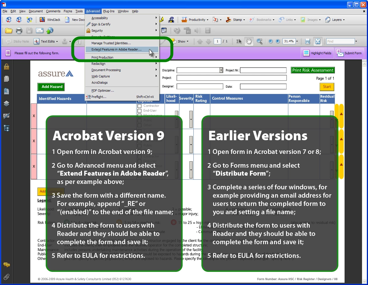
Task: Open the Bookmarks panel in sidebar
Action: coord(6,91)
